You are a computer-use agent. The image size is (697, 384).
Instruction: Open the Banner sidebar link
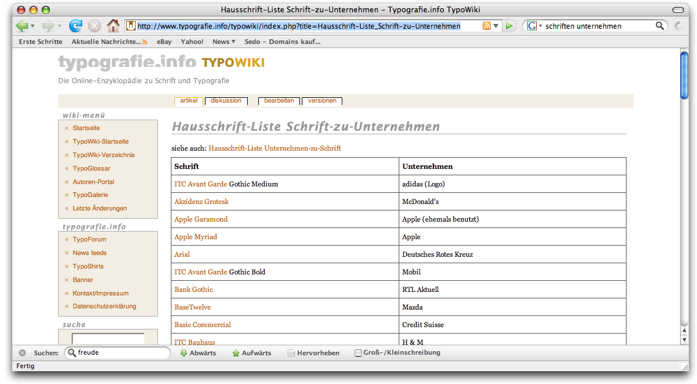point(83,280)
